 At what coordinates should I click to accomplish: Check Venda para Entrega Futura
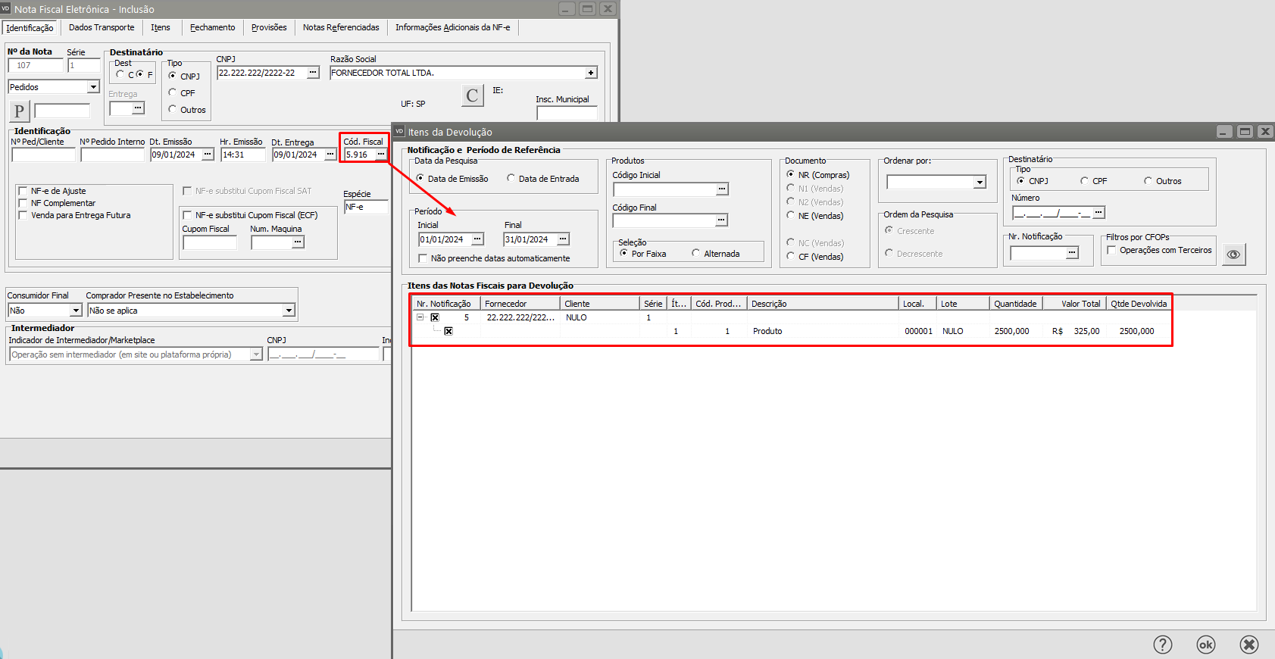23,215
